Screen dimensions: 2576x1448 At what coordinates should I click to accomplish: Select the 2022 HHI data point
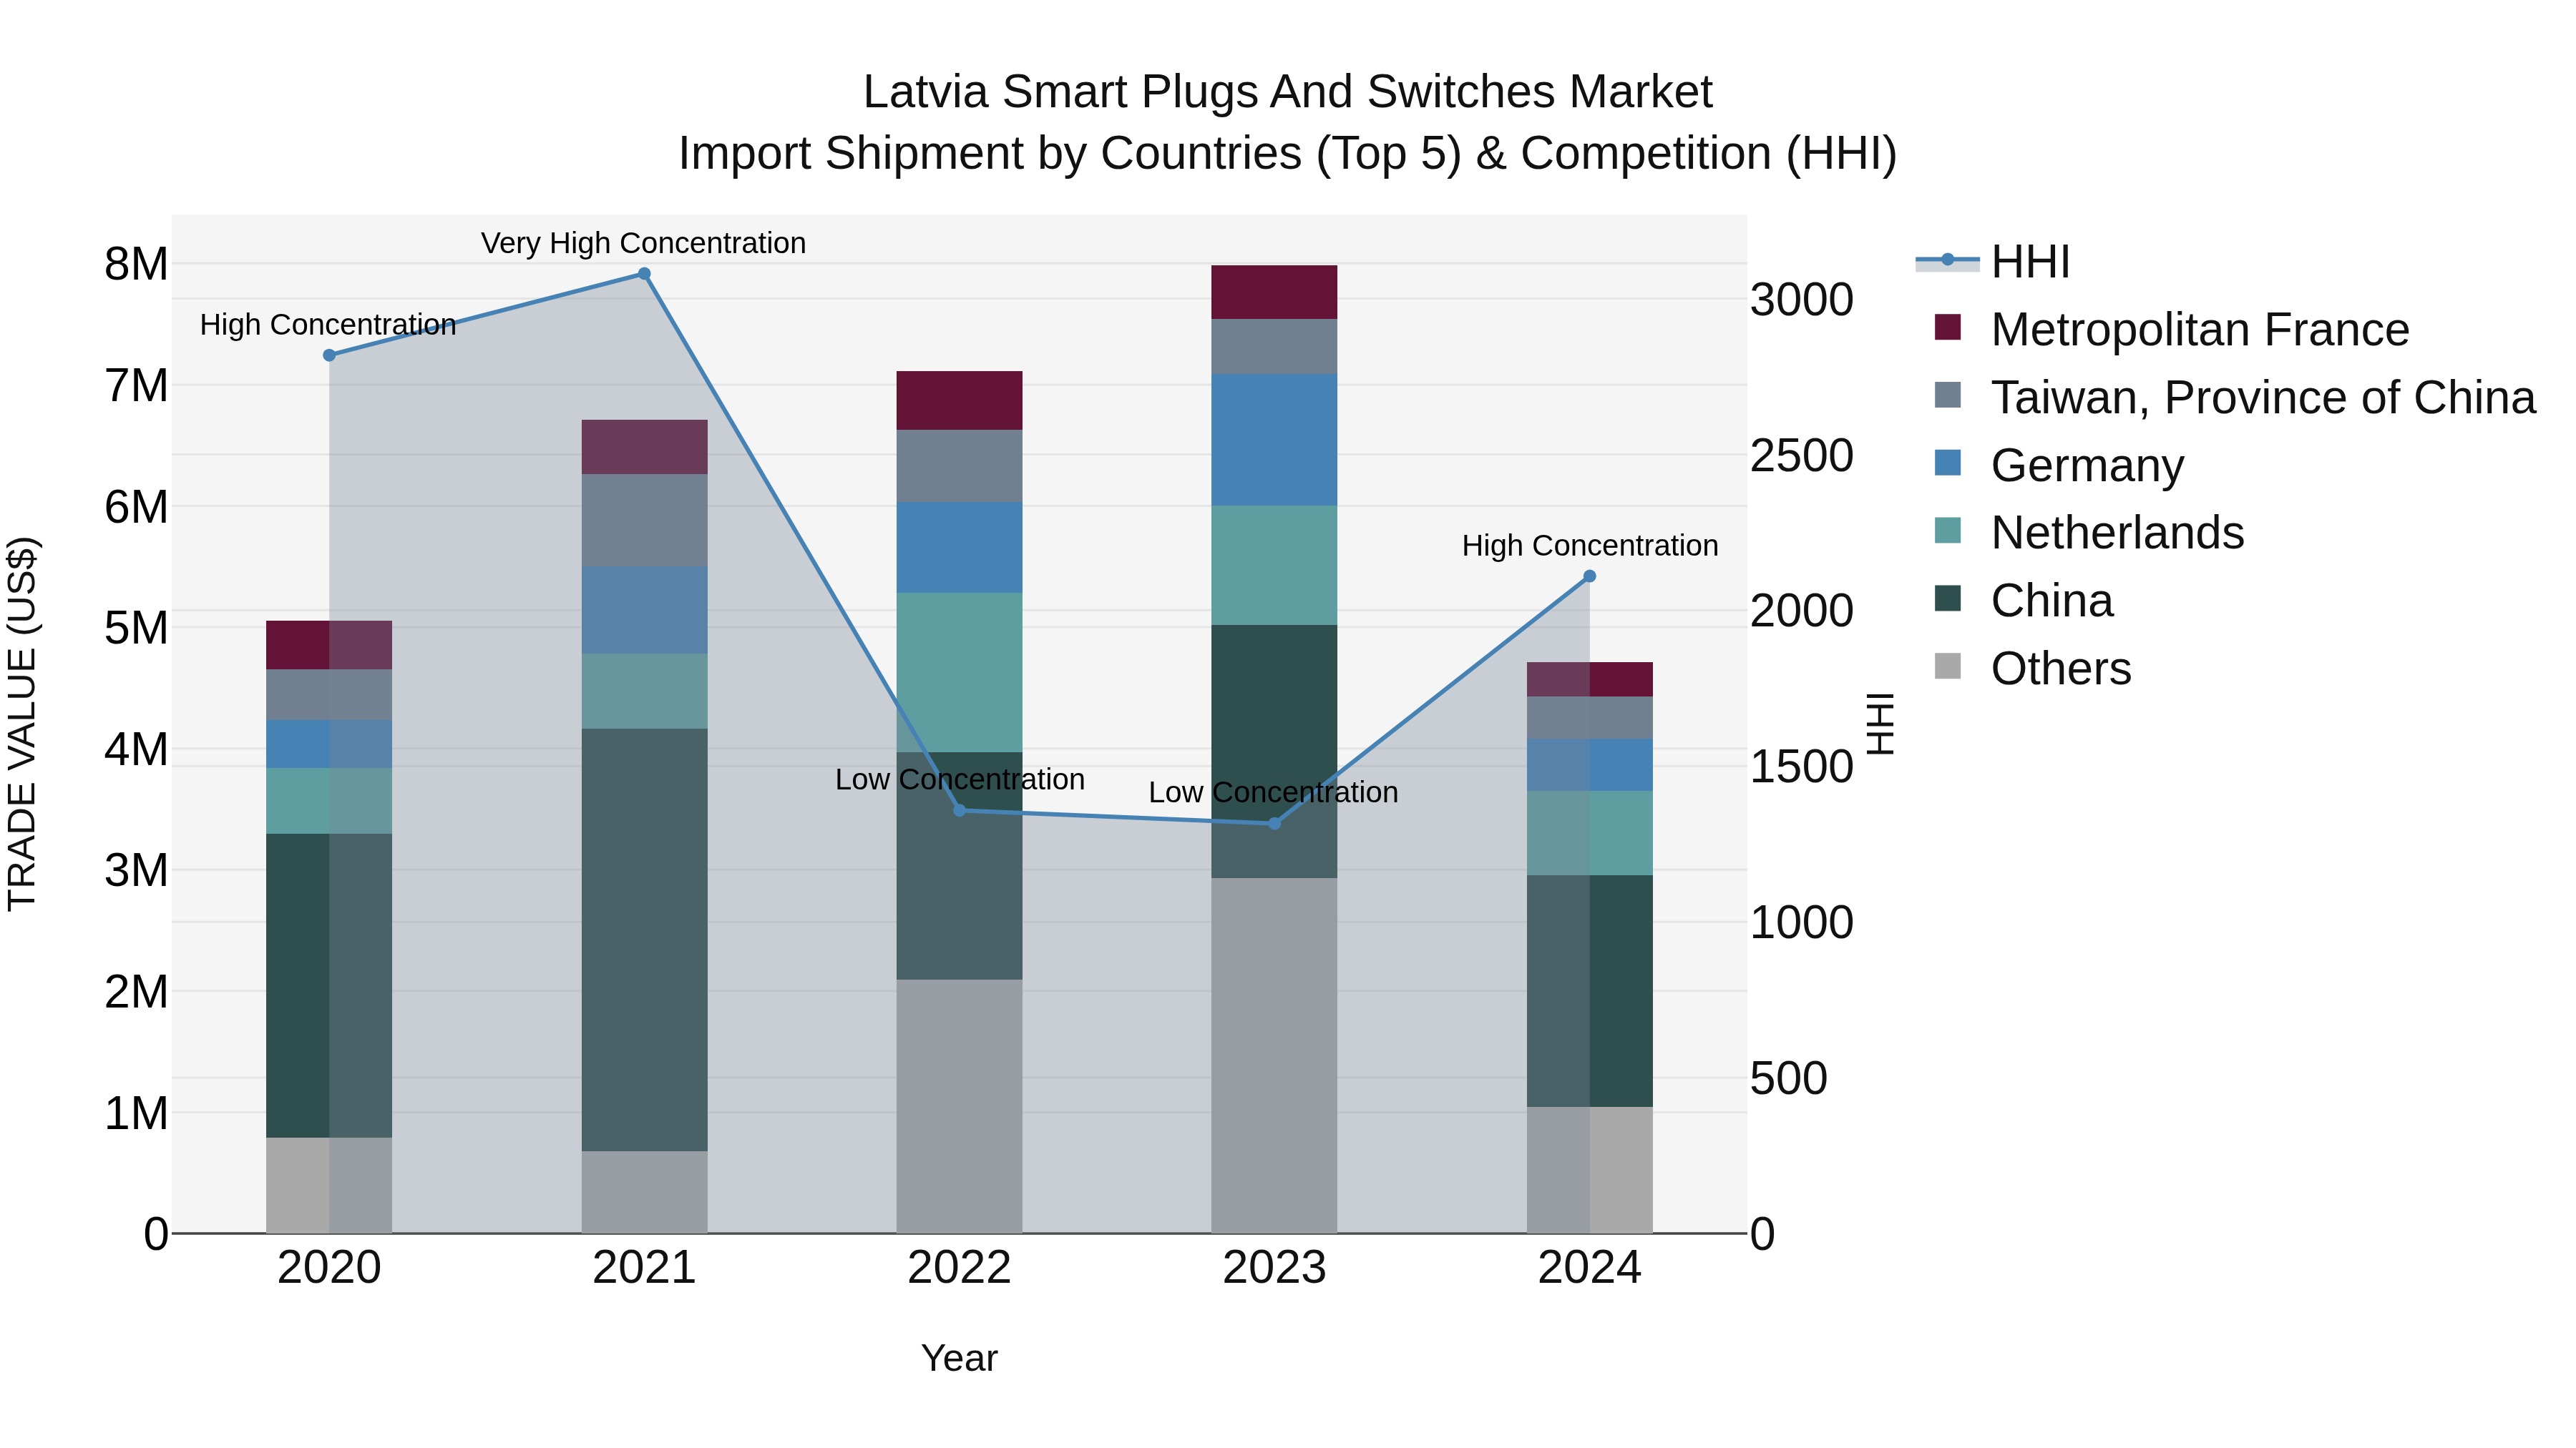(959, 810)
